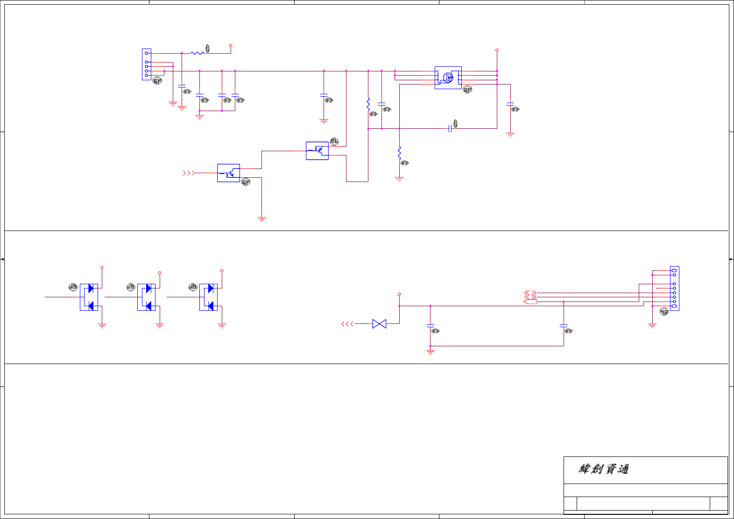Select the tall eight-pin connector symbol
This screenshot has height=519, width=734.
tap(675, 288)
